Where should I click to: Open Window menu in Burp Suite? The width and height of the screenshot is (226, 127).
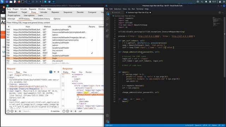pyautogui.click(x=42, y=9)
